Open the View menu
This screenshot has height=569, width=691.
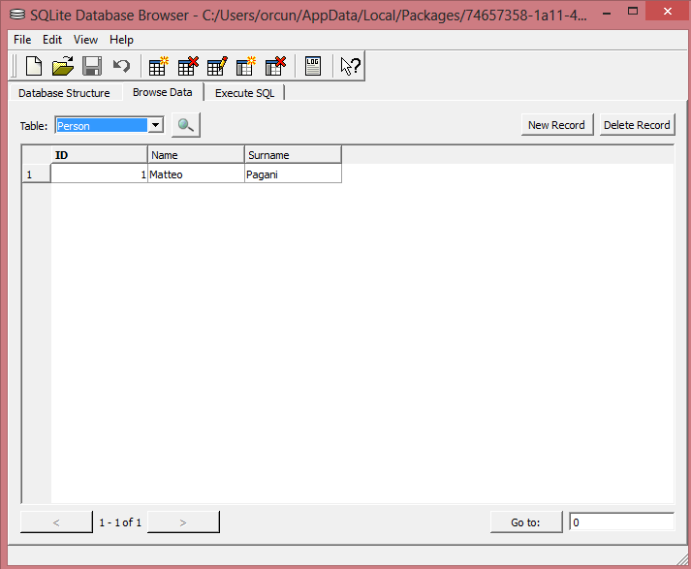85,40
